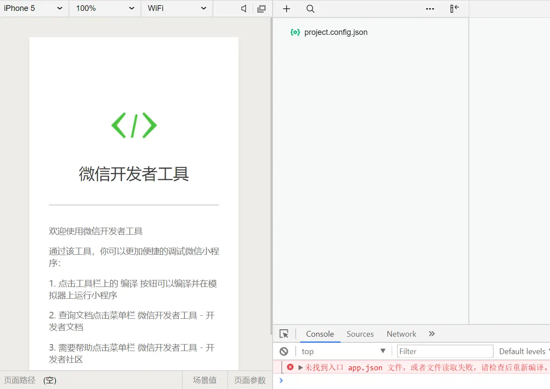Clear the console with the ban icon

[284, 351]
